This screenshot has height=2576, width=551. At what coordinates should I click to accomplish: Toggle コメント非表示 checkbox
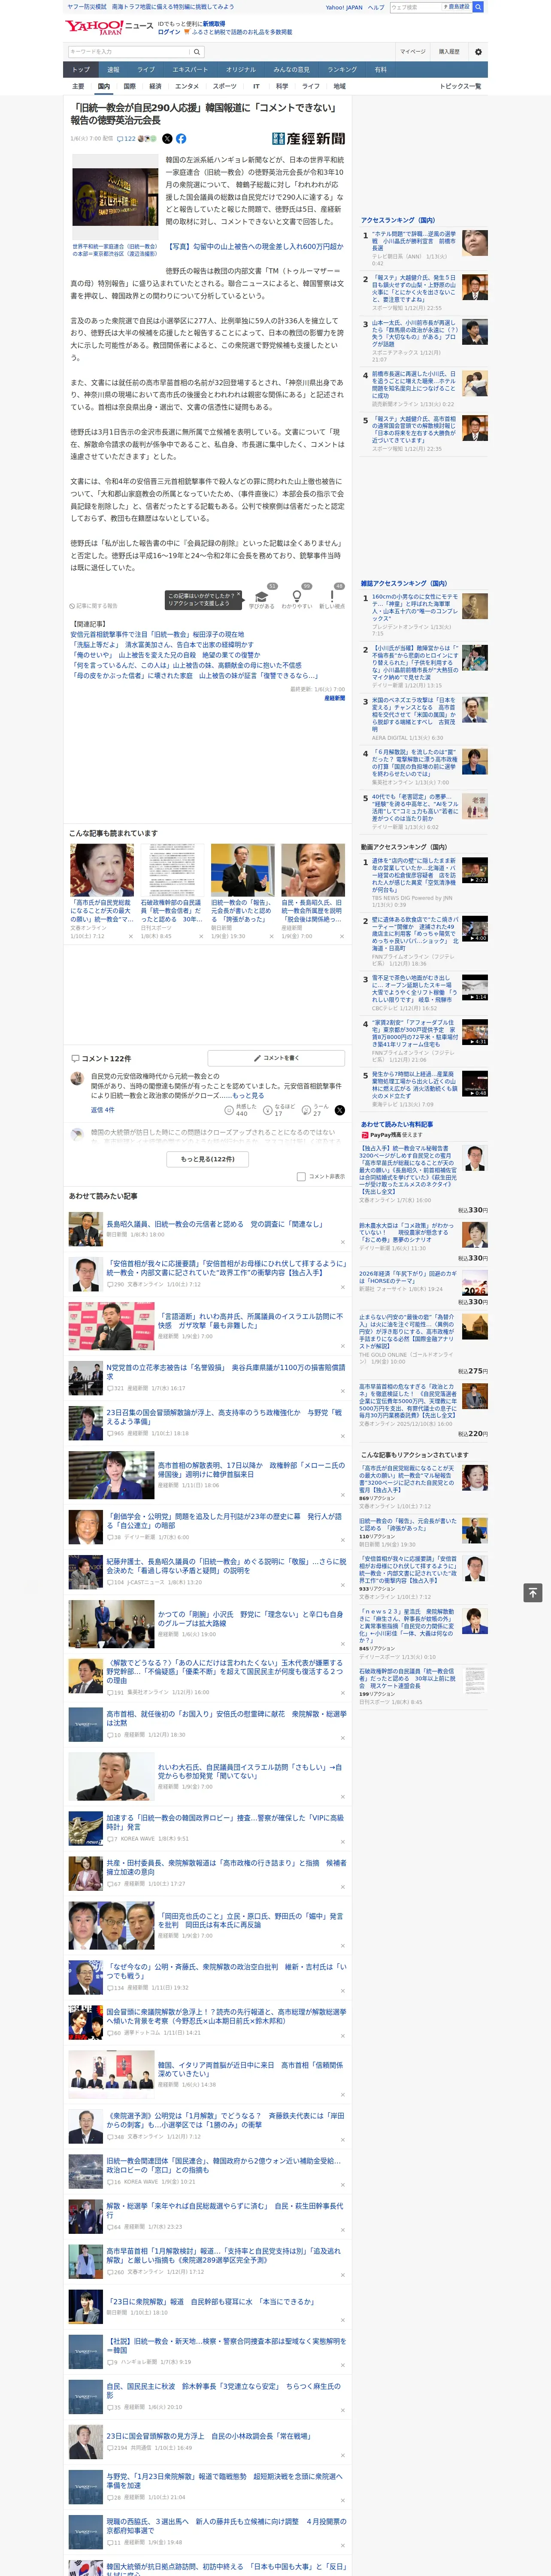click(301, 1177)
